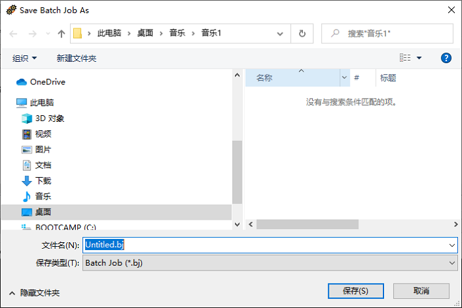
Task: Collapse folders with 隐藏文件夹
Action: click(x=34, y=293)
